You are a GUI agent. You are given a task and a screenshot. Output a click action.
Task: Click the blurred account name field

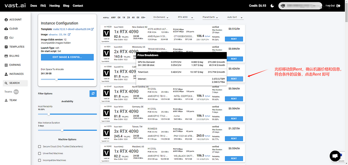tap(300, 6)
